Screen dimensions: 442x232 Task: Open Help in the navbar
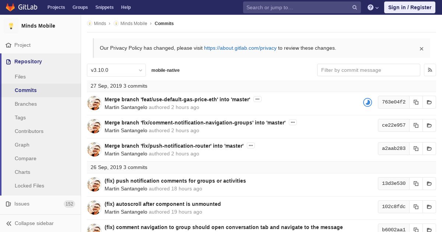pos(126,7)
